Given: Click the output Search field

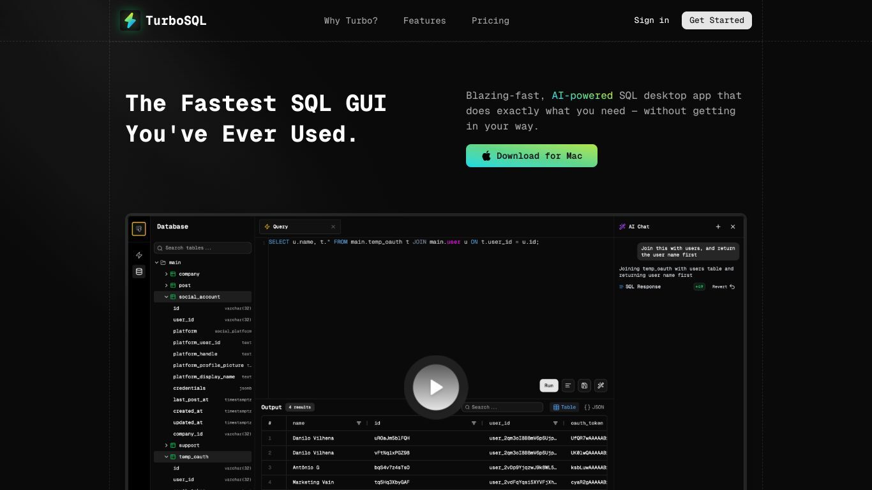Looking at the screenshot, I should pos(502,407).
